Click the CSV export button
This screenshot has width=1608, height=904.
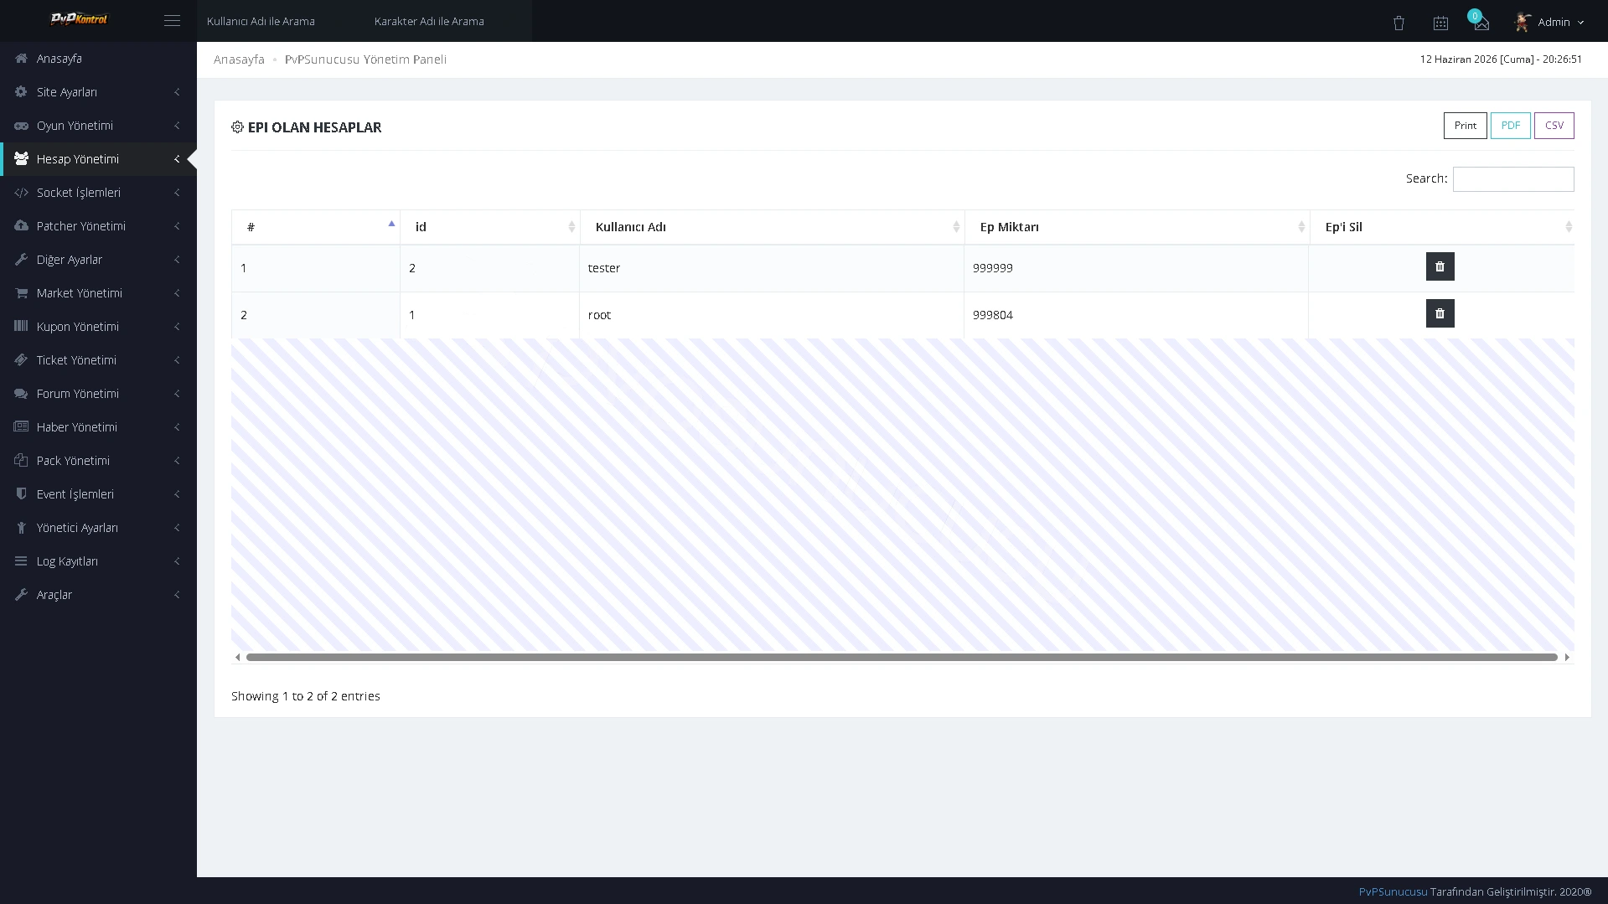[x=1554, y=126]
